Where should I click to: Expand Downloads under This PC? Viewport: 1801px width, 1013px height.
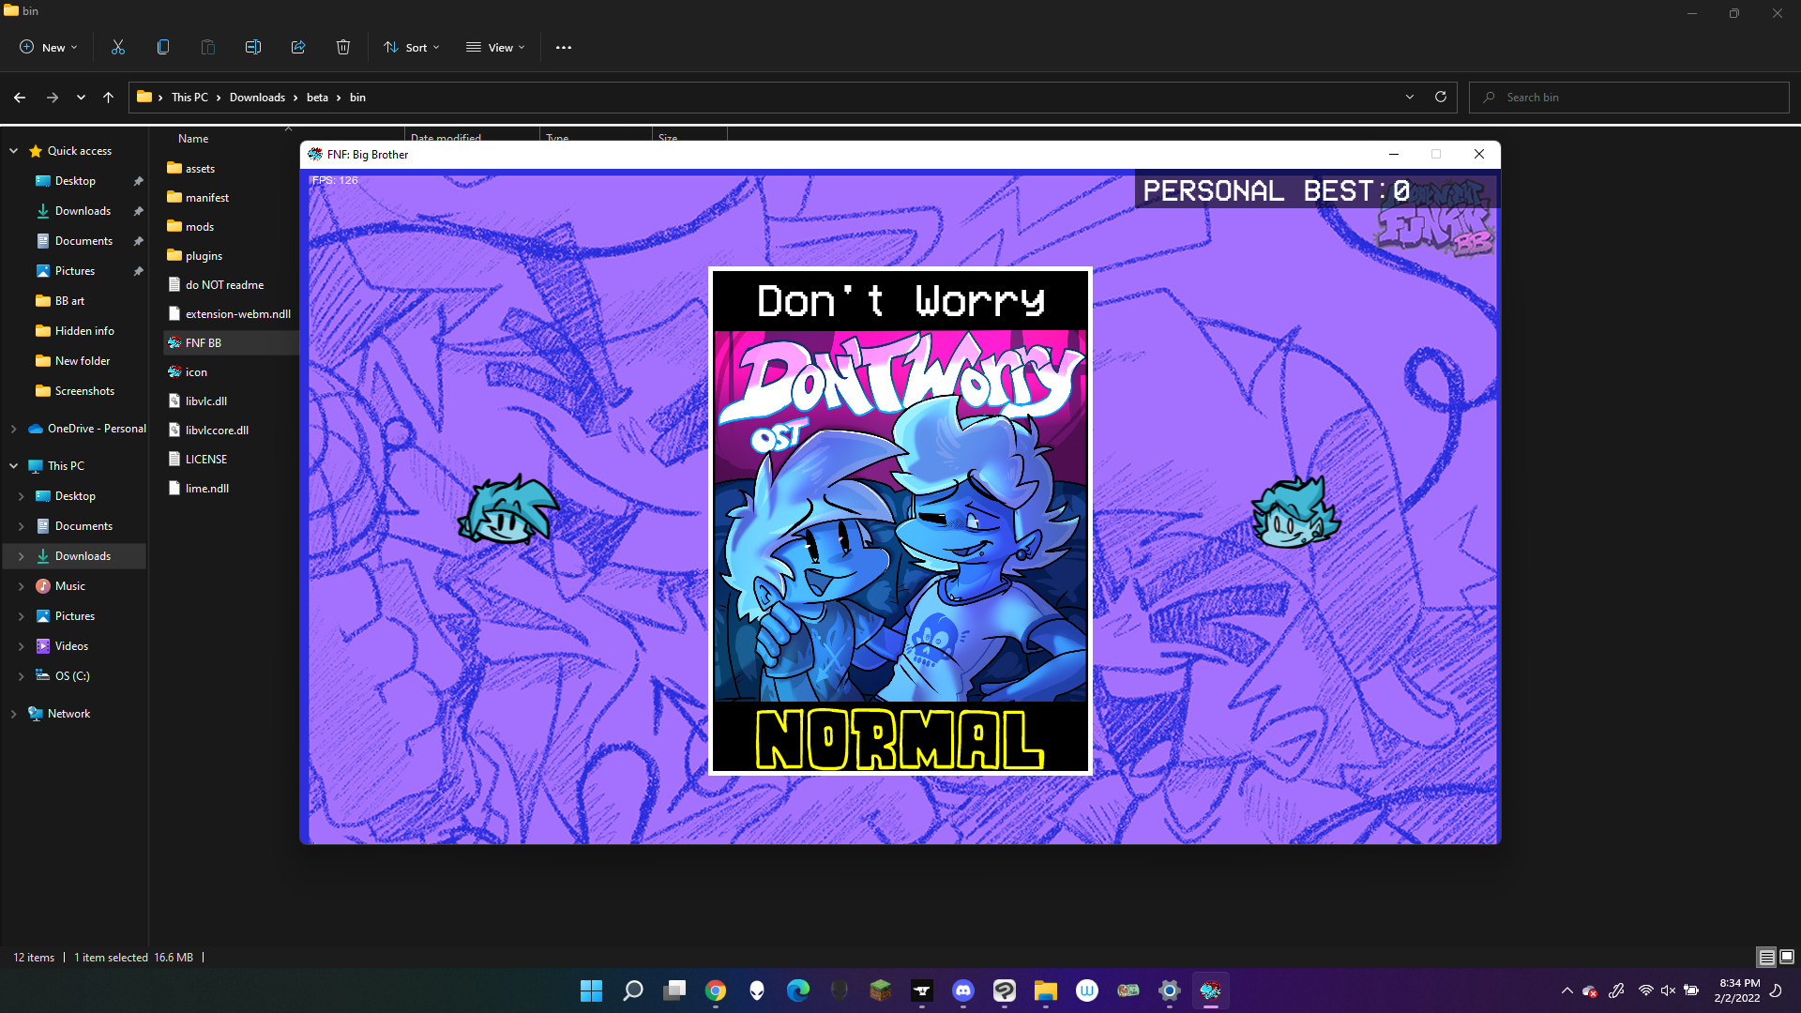[x=21, y=556]
